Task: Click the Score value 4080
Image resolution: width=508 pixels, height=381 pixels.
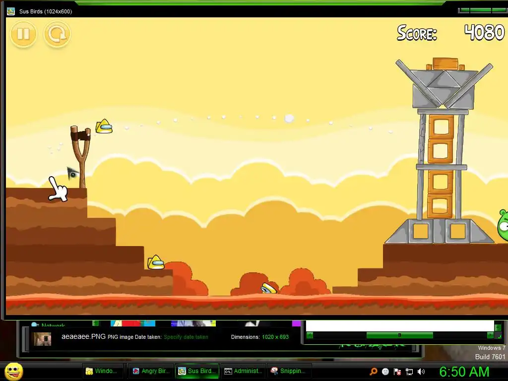Action: [484, 32]
